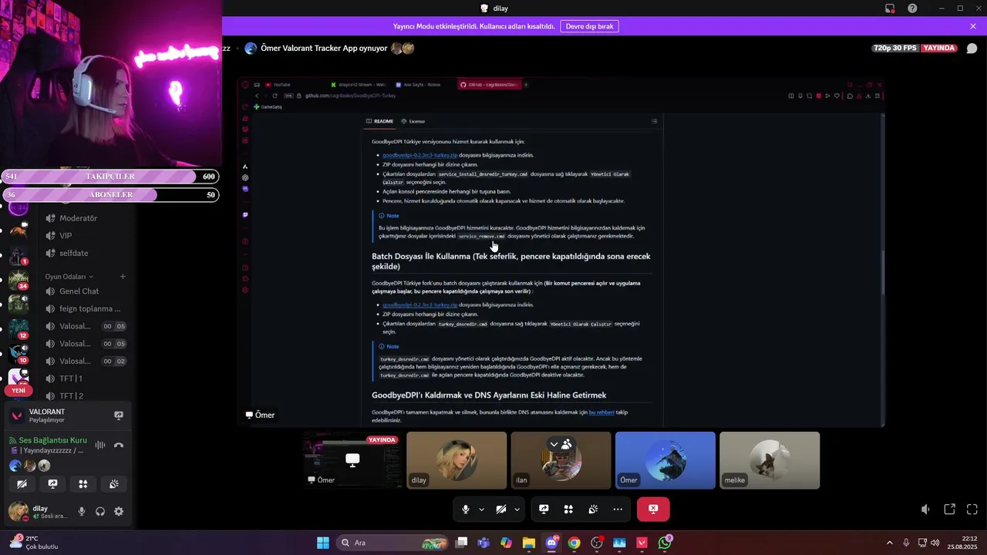Open the Discord inbox icon in the title bar
The width and height of the screenshot is (987, 555).
(890, 8)
